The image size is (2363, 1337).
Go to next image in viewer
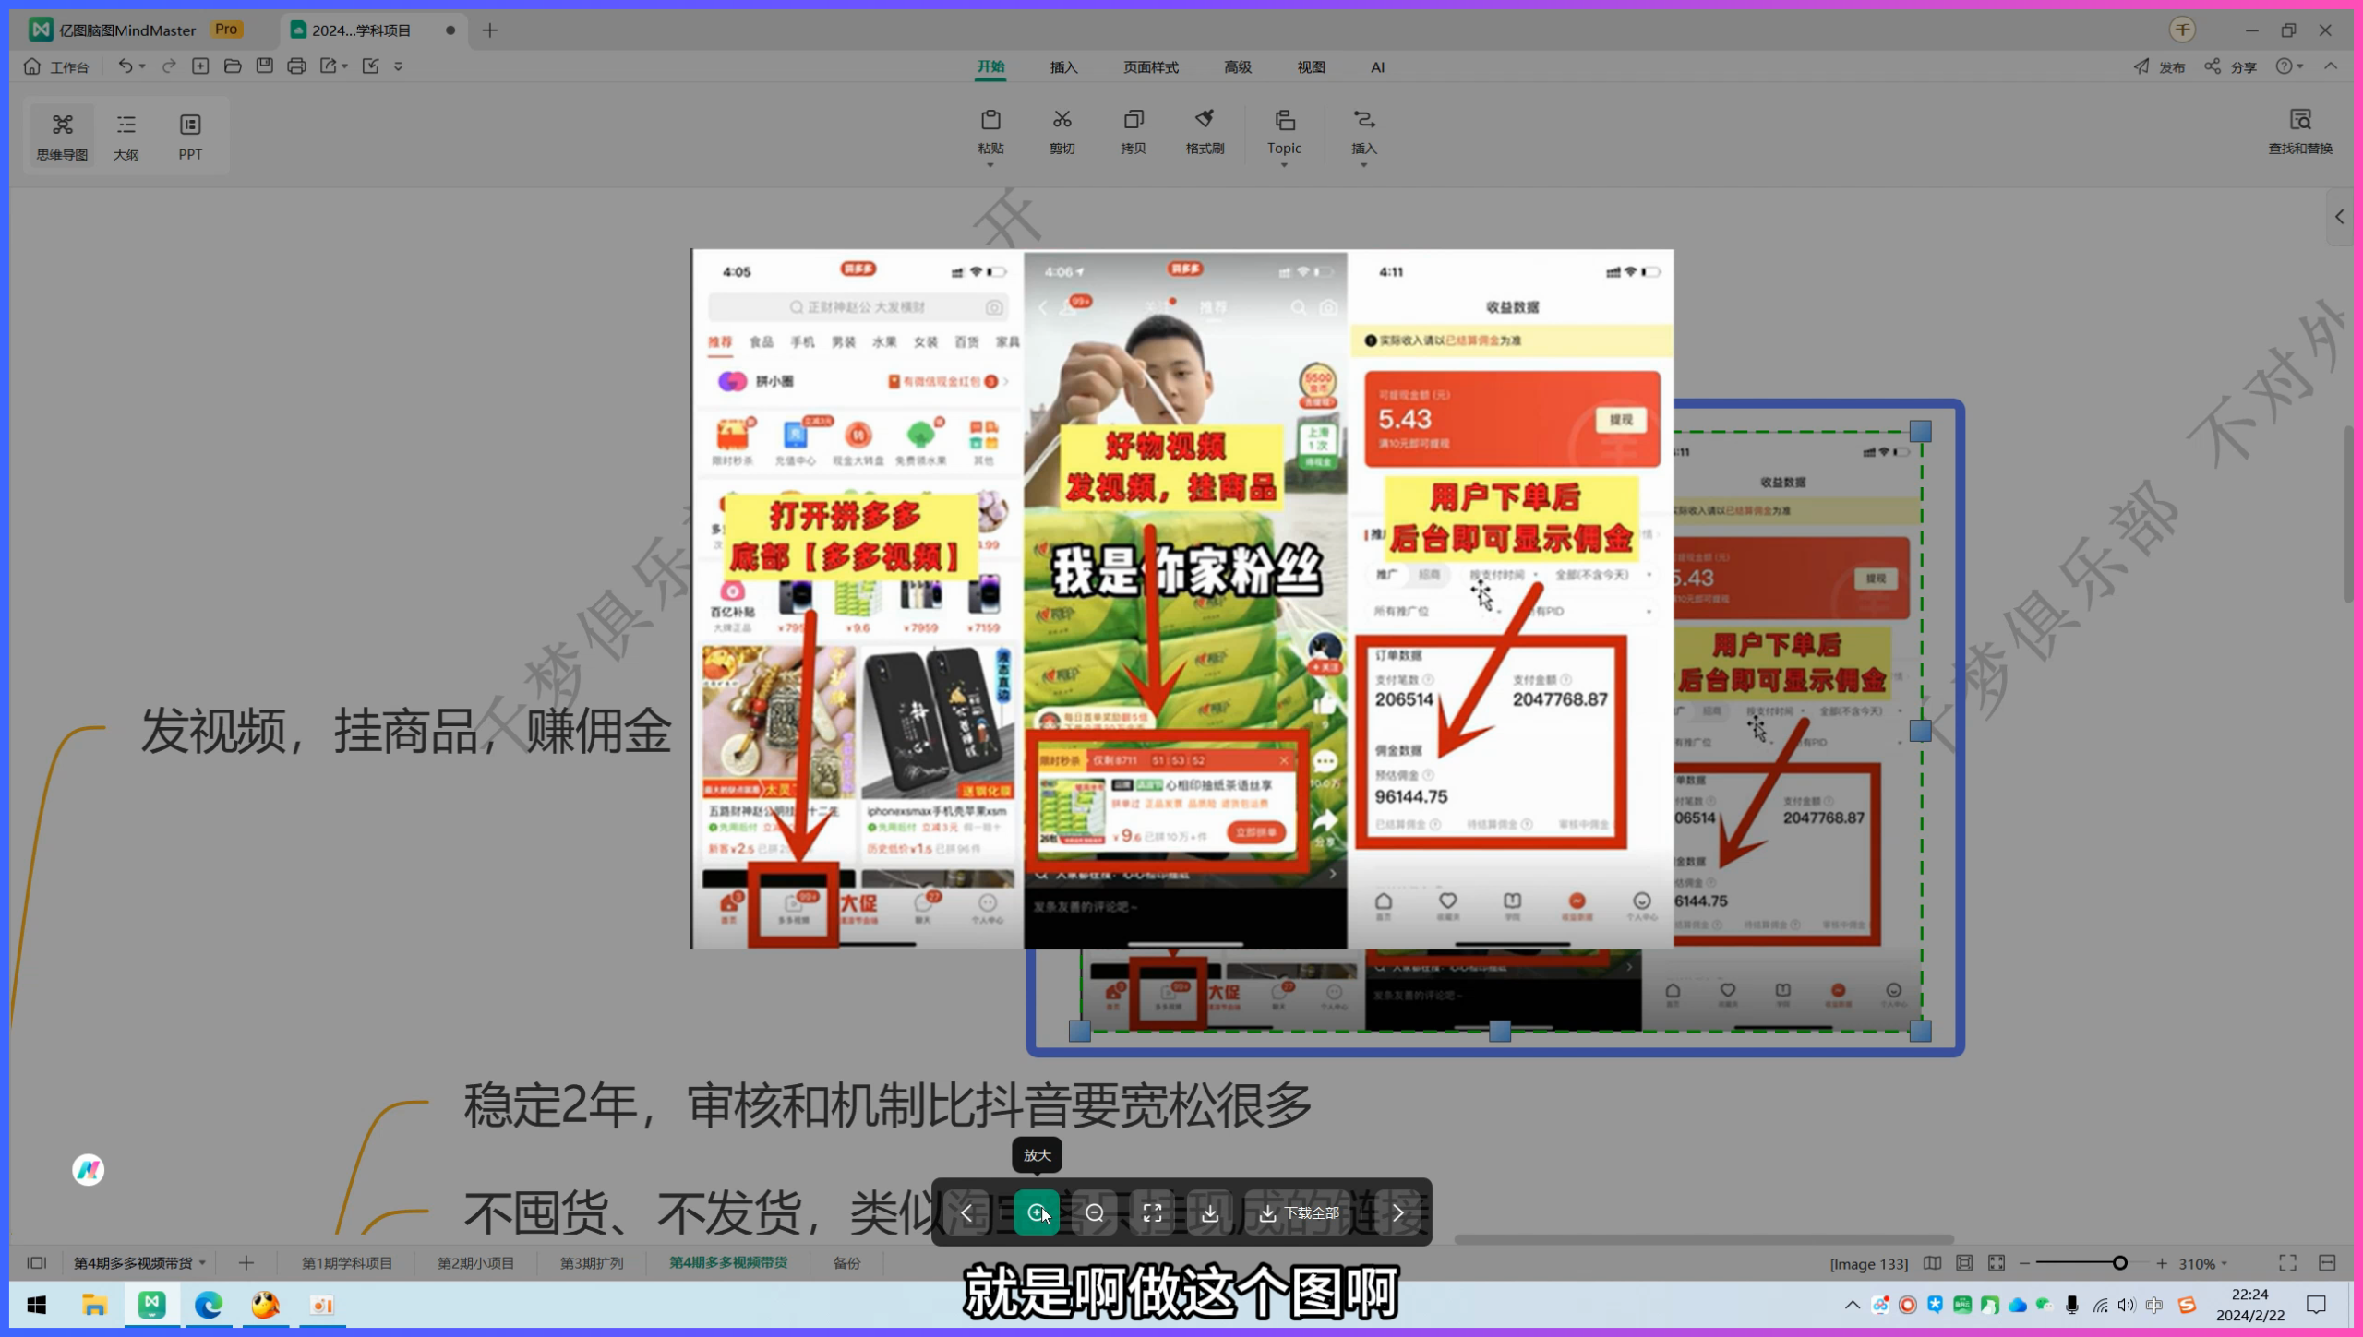point(1398,1212)
